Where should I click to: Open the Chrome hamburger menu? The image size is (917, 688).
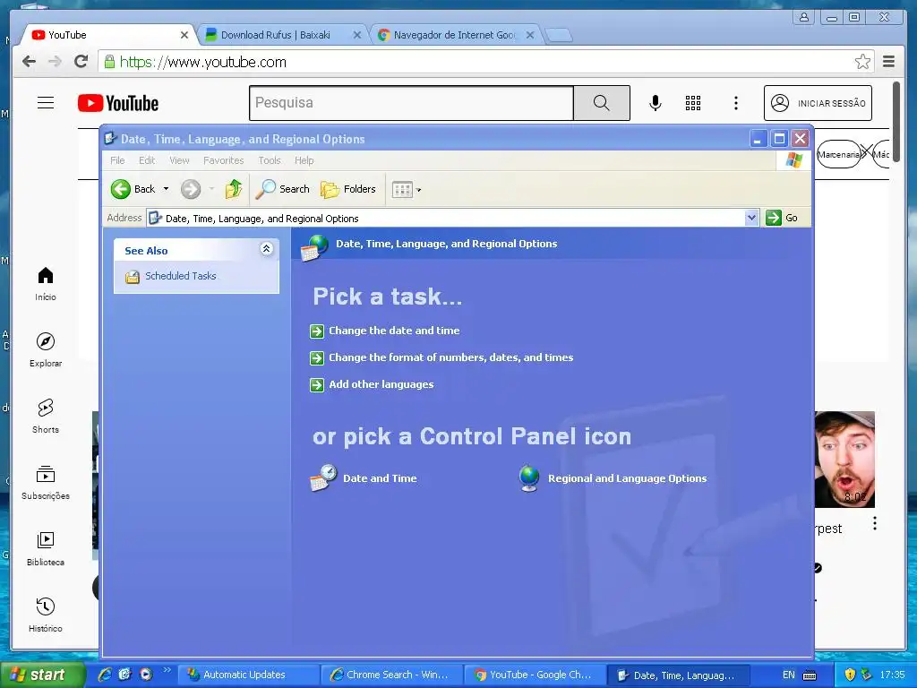(889, 62)
